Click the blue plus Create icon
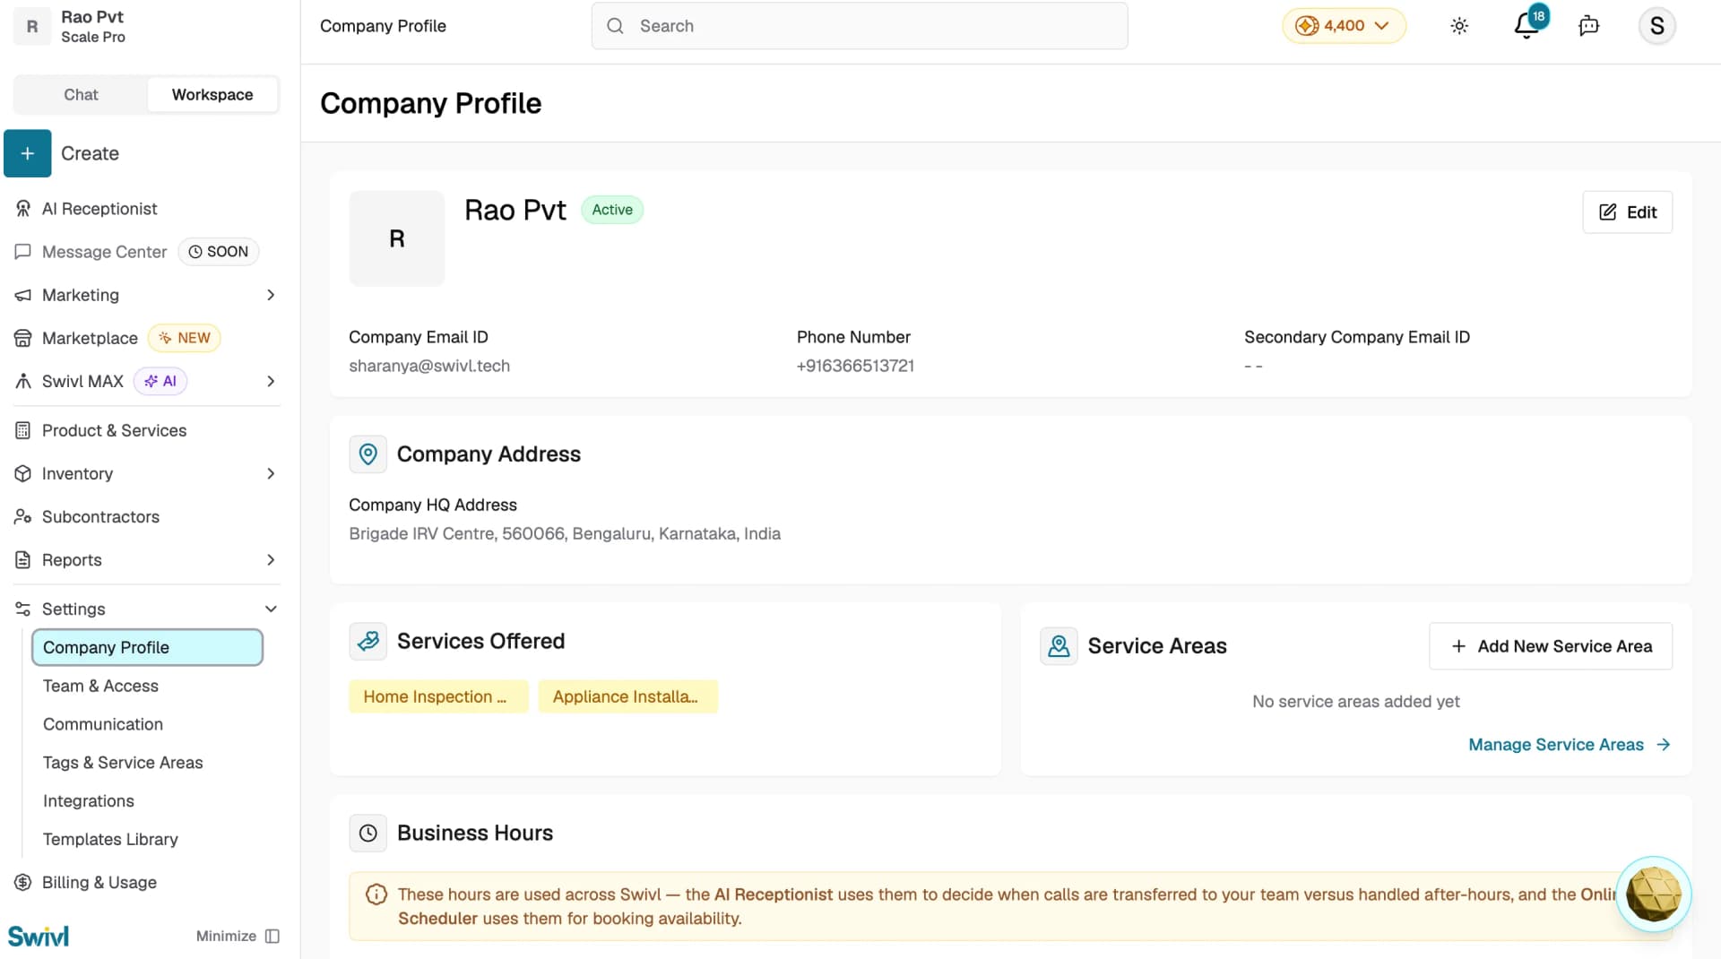 point(28,153)
